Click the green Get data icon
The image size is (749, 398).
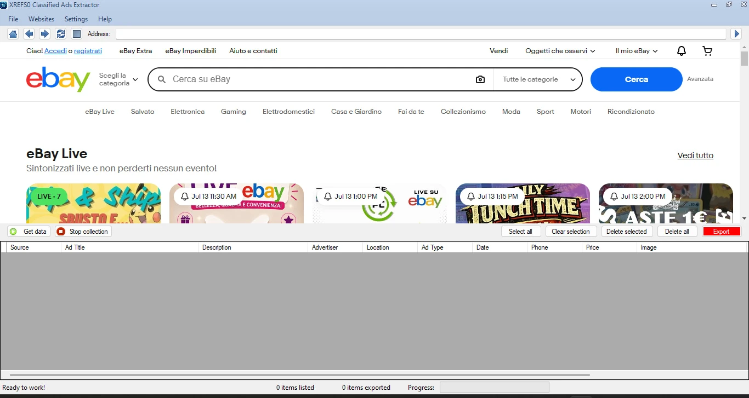click(13, 232)
